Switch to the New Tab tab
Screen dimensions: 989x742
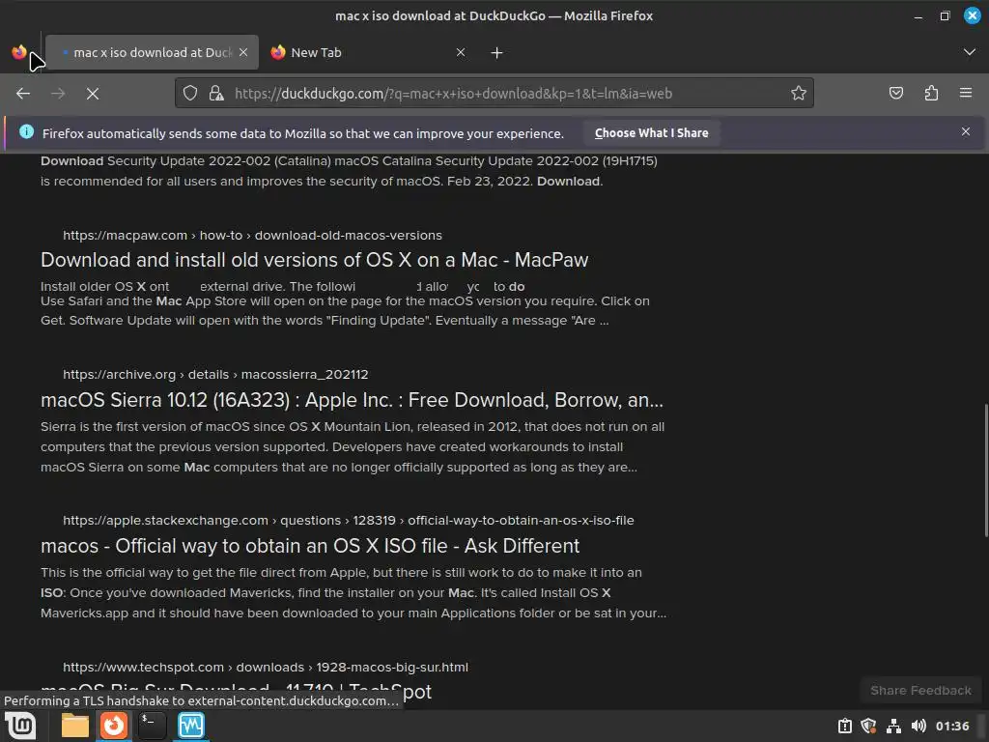pyautogui.click(x=369, y=52)
